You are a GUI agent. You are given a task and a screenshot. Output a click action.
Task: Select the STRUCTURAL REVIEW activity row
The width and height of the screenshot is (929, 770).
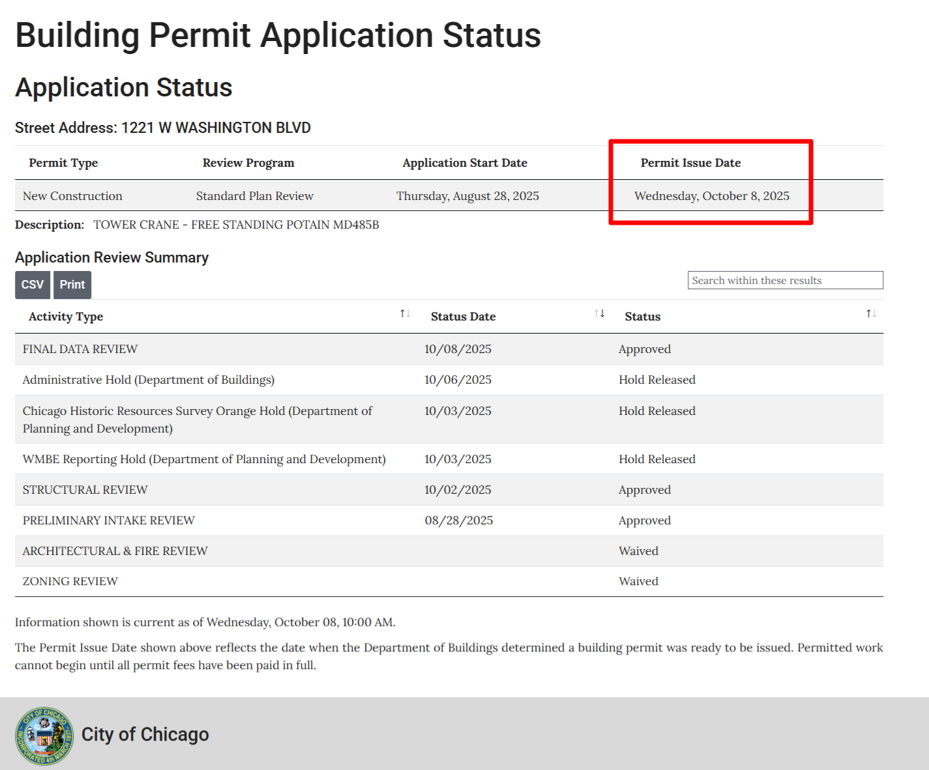pyautogui.click(x=85, y=490)
